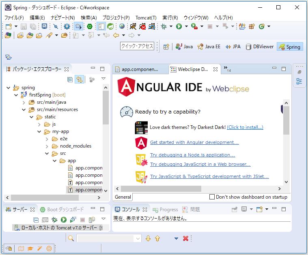The image size is (308, 255).
Task: Toggle the highlighted ruler-page toolbar button
Action: (101, 26)
